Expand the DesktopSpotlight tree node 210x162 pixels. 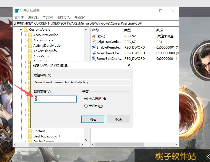coord(25,136)
